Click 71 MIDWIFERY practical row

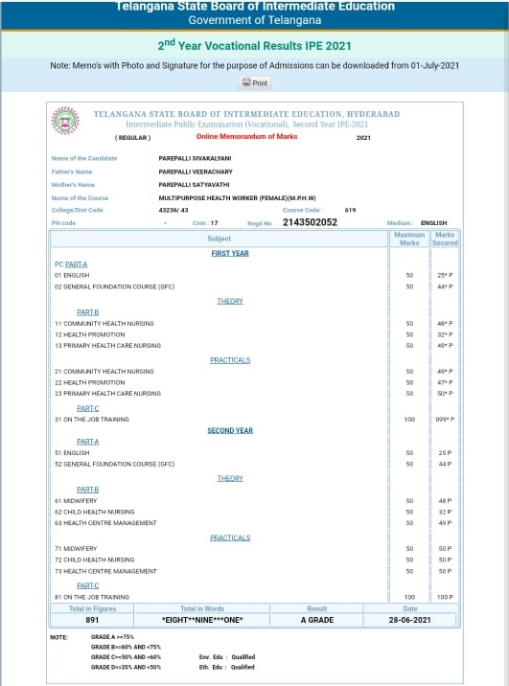[x=254, y=549]
